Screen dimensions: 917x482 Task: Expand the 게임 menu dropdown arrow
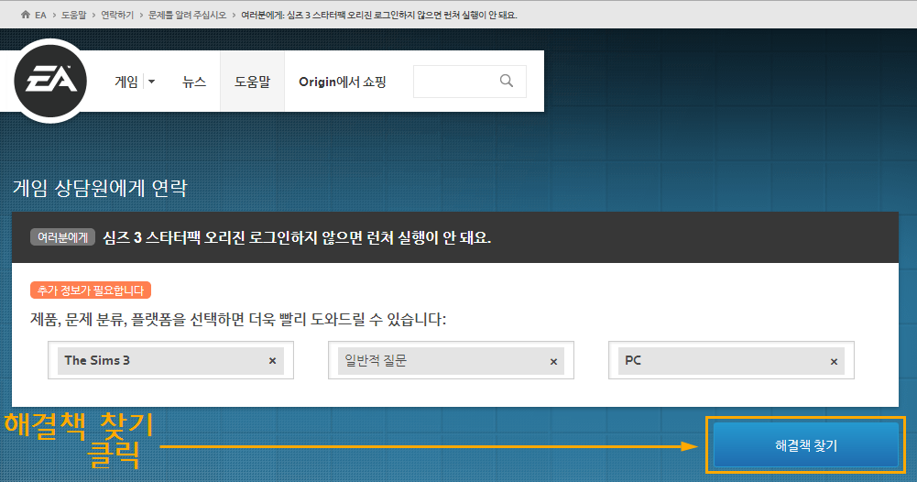click(x=151, y=82)
